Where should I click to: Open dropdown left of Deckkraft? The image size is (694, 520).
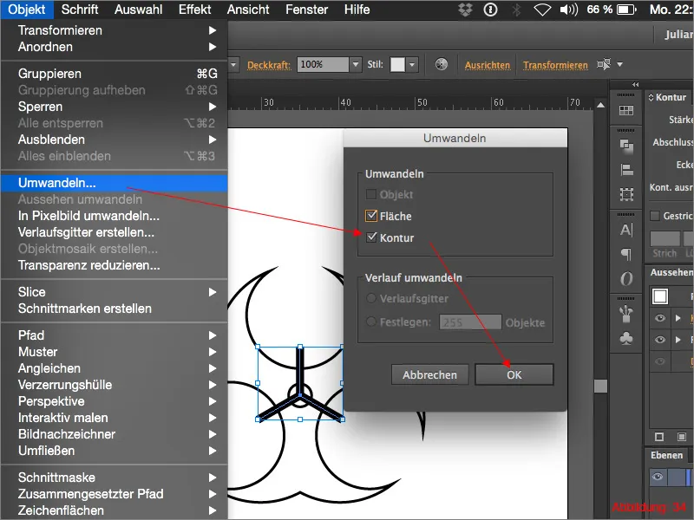point(233,64)
